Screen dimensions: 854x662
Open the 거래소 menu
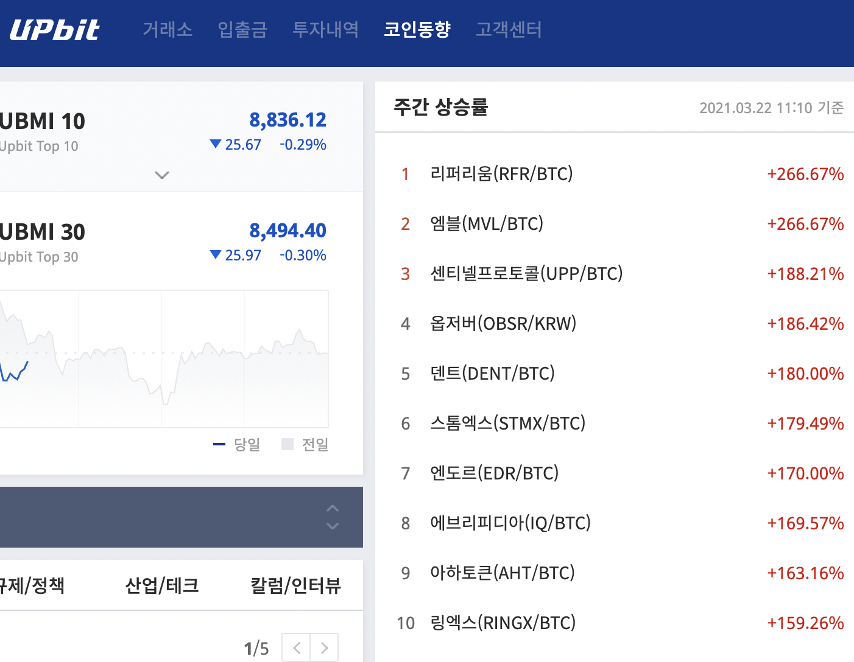coord(168,29)
